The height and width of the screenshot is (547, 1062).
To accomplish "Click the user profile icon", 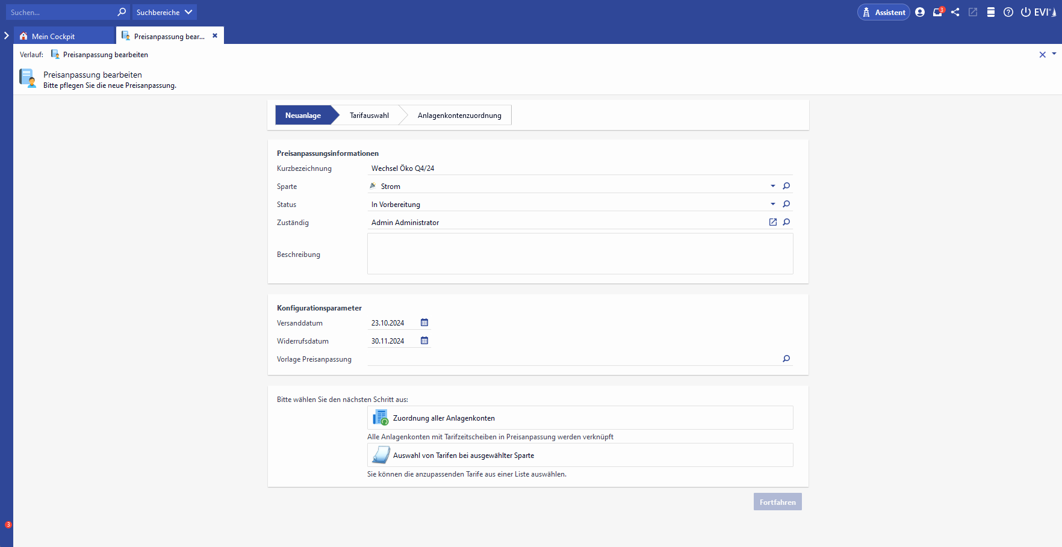I will pos(920,12).
